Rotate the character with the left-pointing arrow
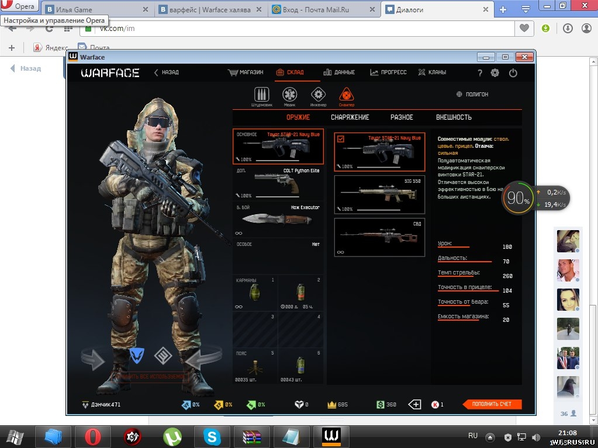 (x=203, y=357)
